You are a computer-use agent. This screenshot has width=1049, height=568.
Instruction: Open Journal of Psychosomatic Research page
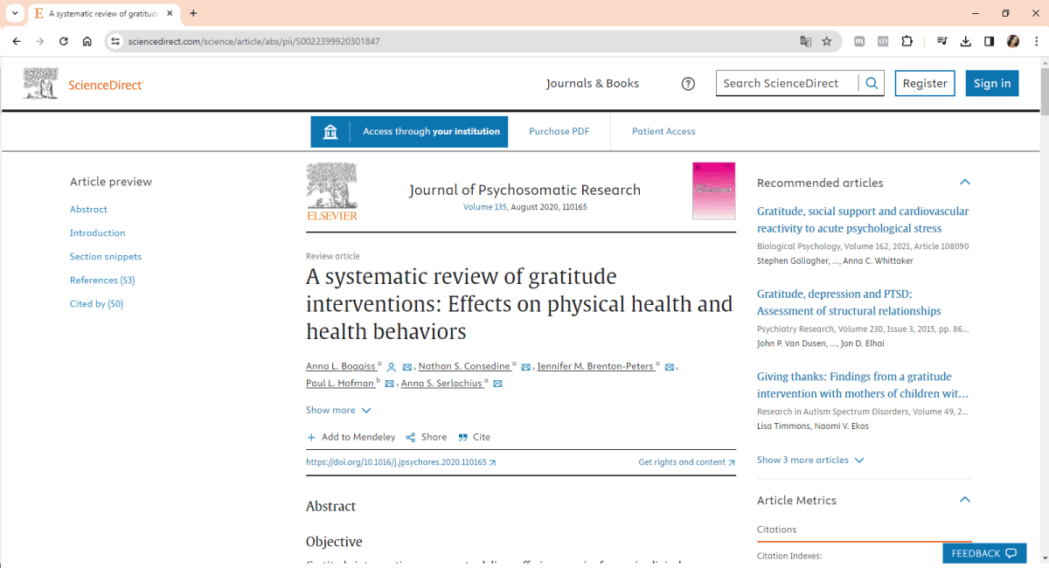(x=524, y=190)
